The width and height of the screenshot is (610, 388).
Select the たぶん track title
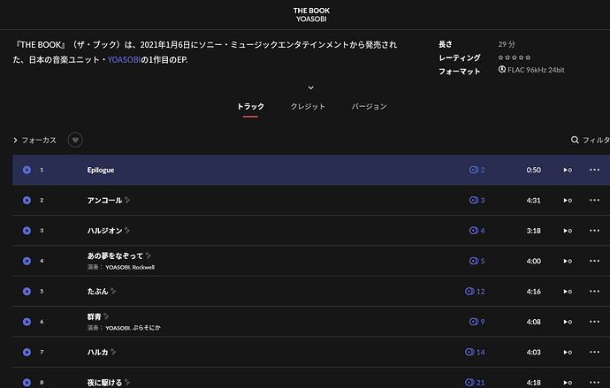click(97, 291)
